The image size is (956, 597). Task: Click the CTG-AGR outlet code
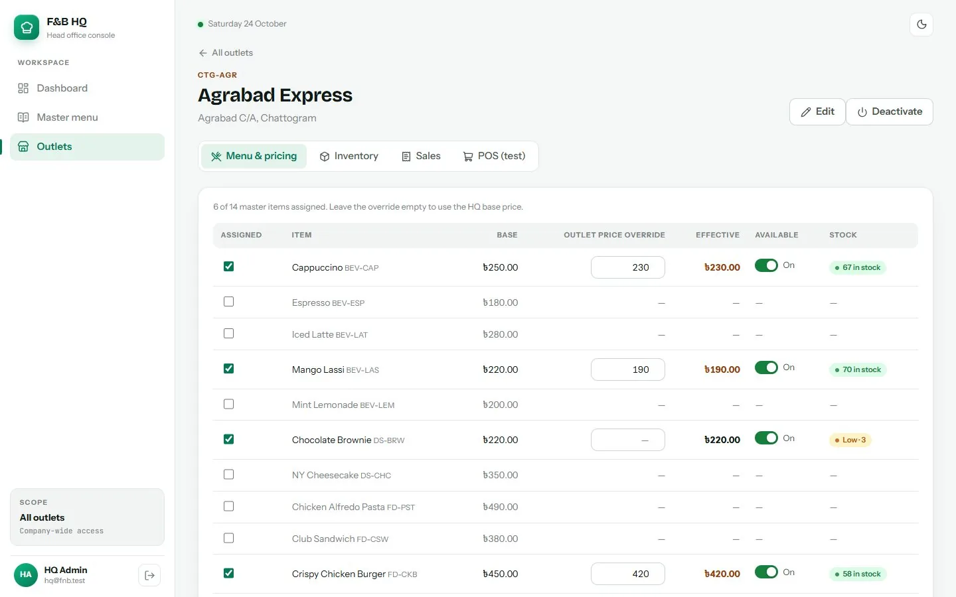click(217, 75)
